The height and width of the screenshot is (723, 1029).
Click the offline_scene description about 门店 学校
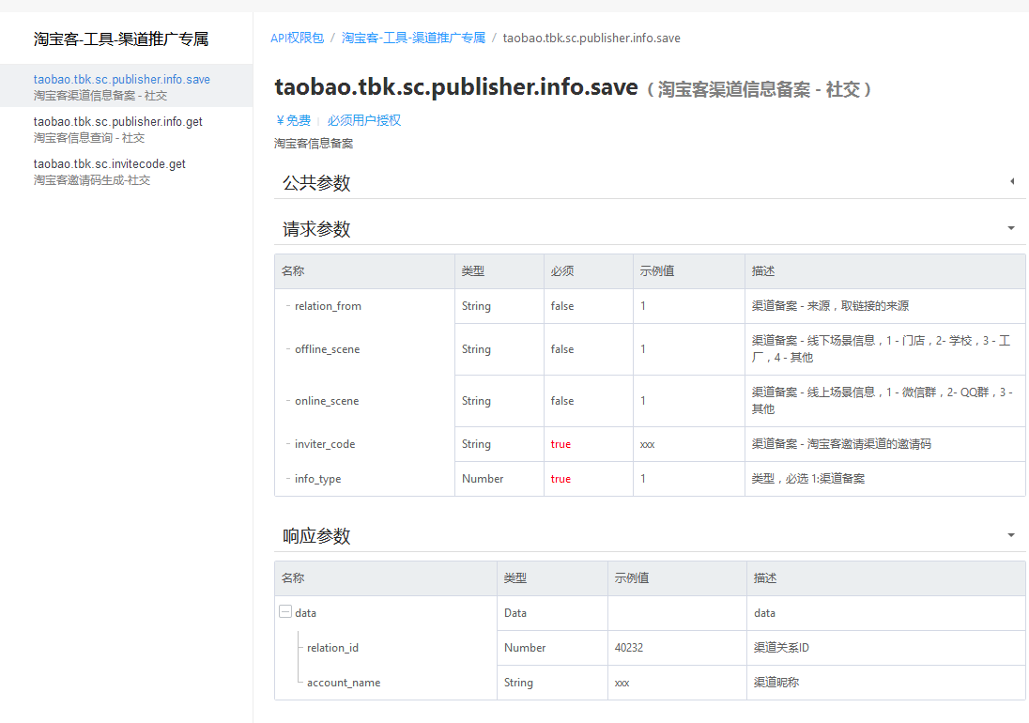pos(881,349)
